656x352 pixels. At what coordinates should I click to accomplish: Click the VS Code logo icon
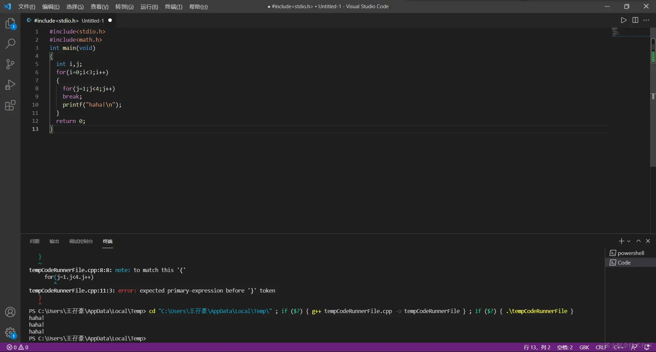click(8, 6)
